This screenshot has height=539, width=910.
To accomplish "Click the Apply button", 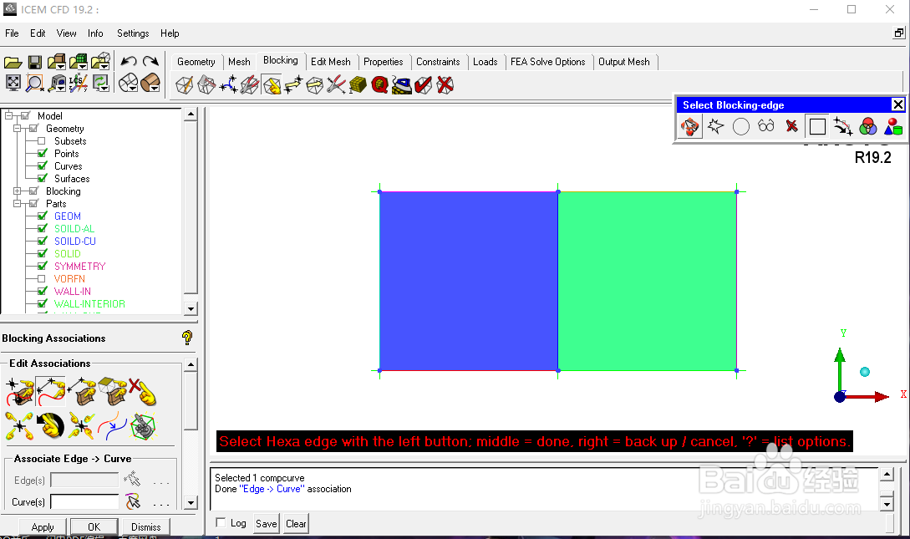I will (43, 526).
